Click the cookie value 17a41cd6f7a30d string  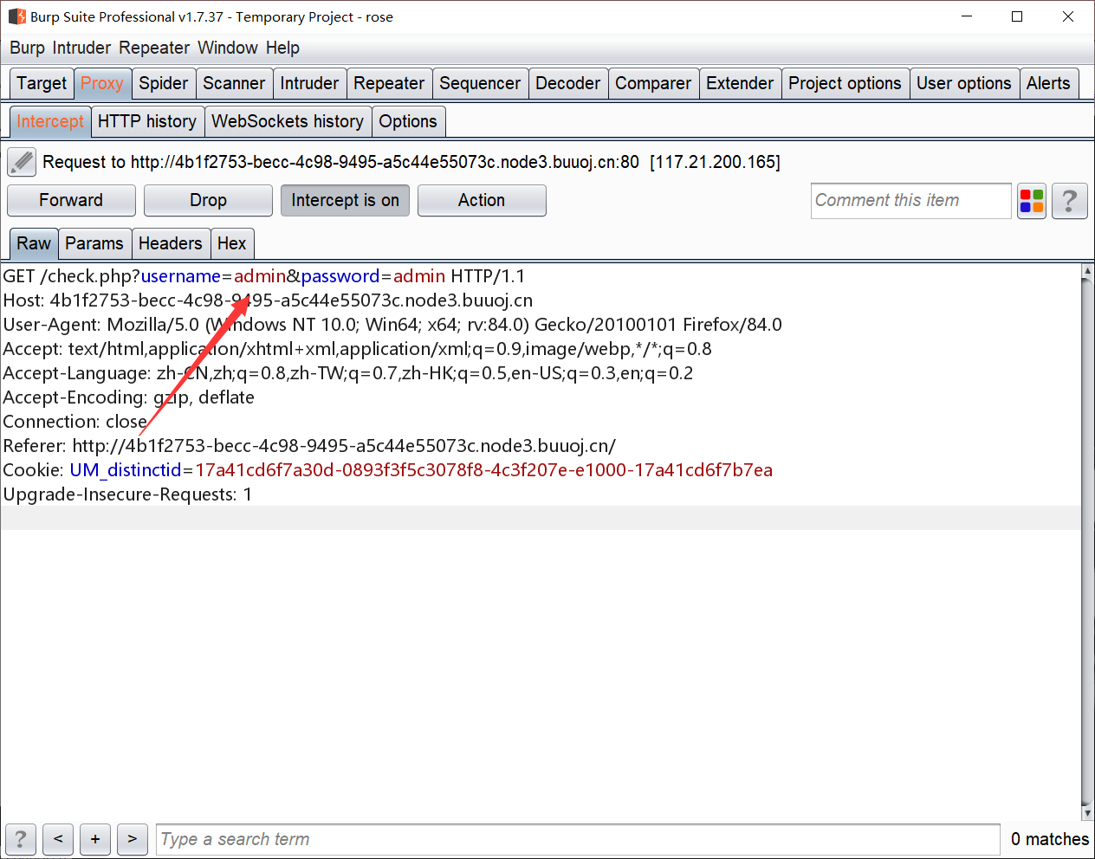483,470
